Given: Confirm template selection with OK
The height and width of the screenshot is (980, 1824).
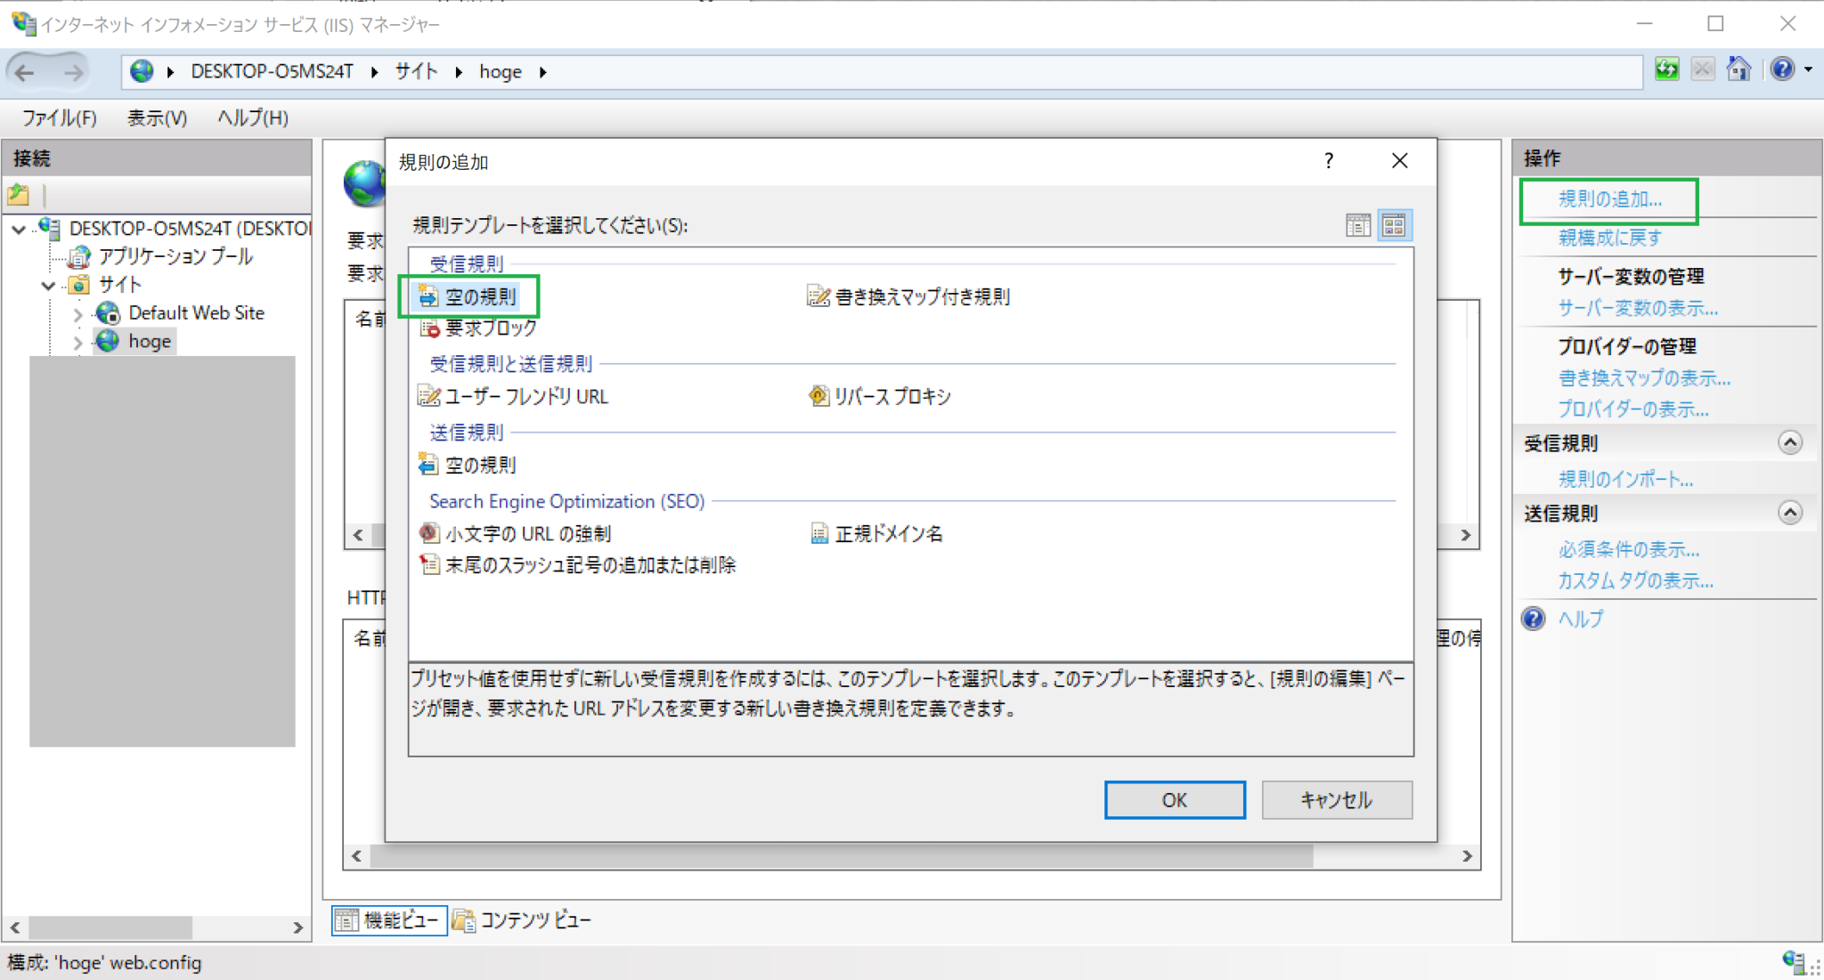Looking at the screenshot, I should (x=1174, y=799).
